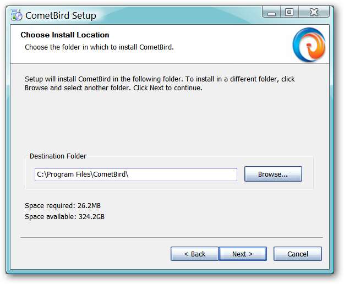Viewport: 344px width, 284px height.
Task: Click the "Destination Folder" group label
Action: (x=58, y=156)
